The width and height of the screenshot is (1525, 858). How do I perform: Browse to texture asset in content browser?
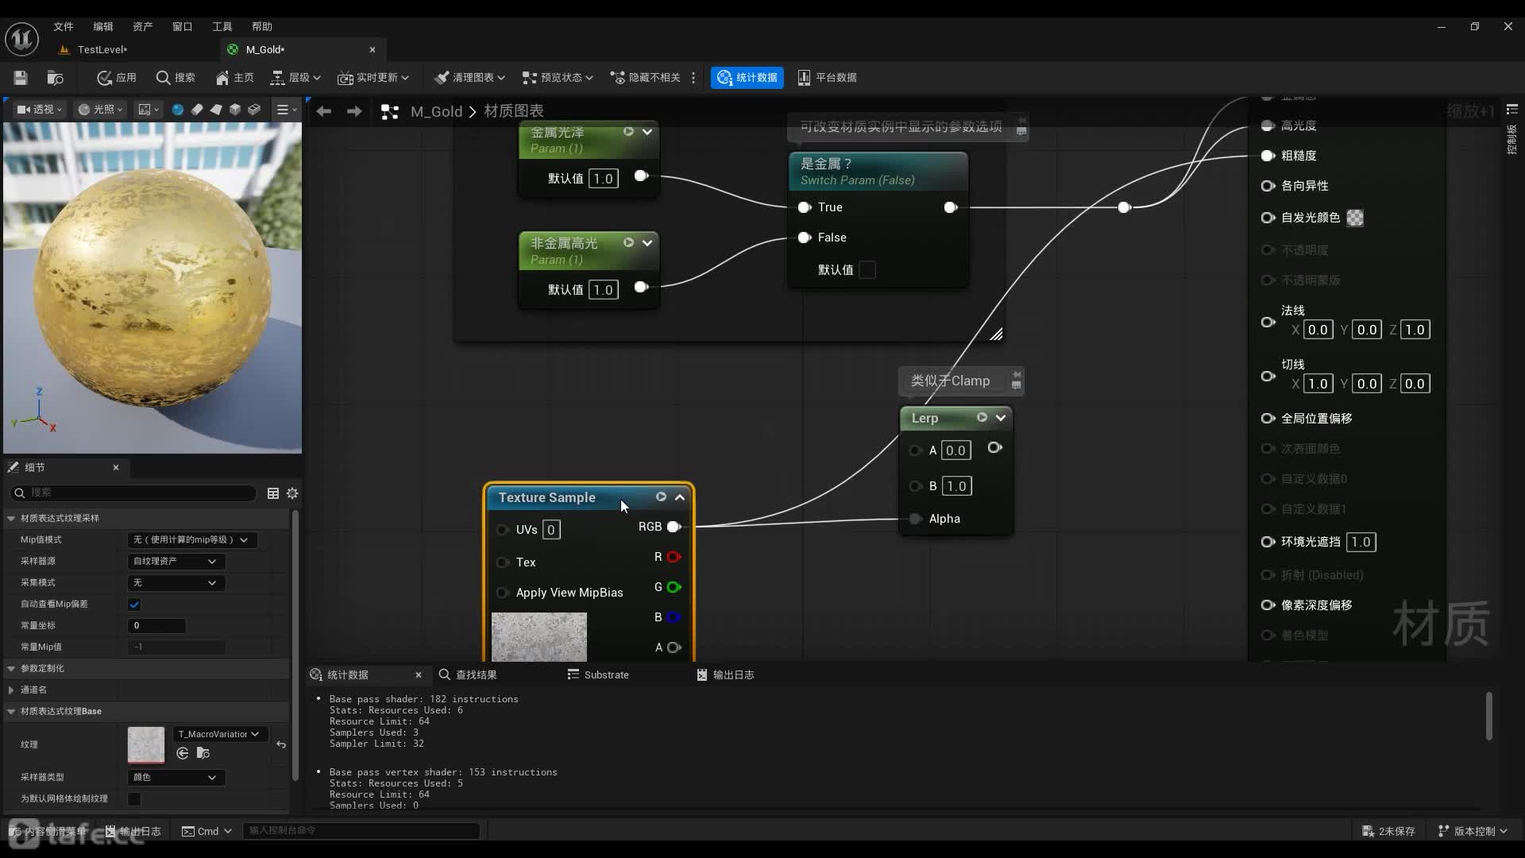pyautogui.click(x=203, y=753)
